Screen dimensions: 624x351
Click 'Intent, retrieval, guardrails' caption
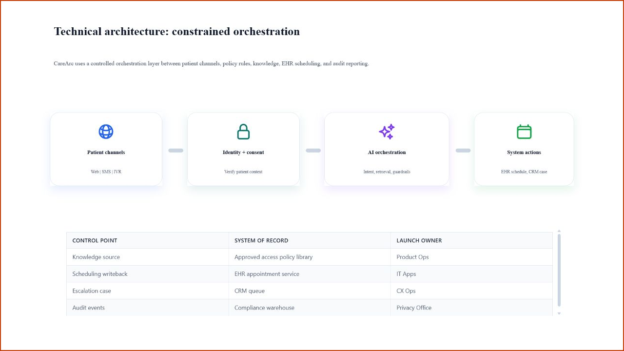click(x=387, y=172)
